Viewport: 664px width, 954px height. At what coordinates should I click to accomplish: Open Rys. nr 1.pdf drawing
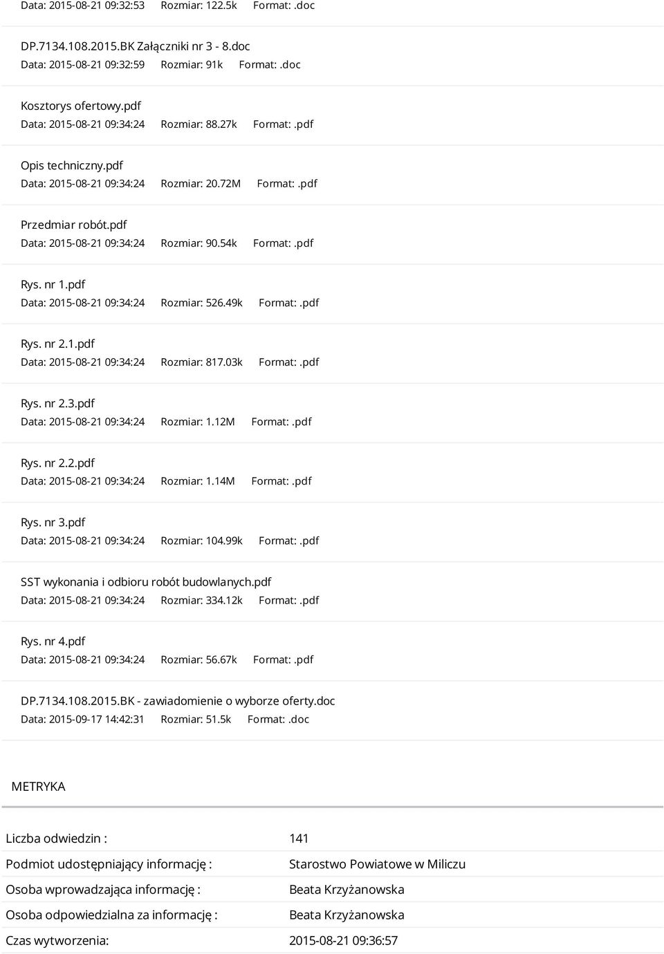pyautogui.click(x=53, y=284)
